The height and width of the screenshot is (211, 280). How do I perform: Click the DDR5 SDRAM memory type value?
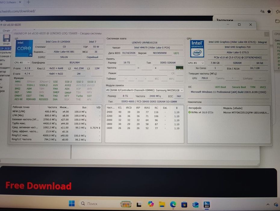click(x=168, y=63)
